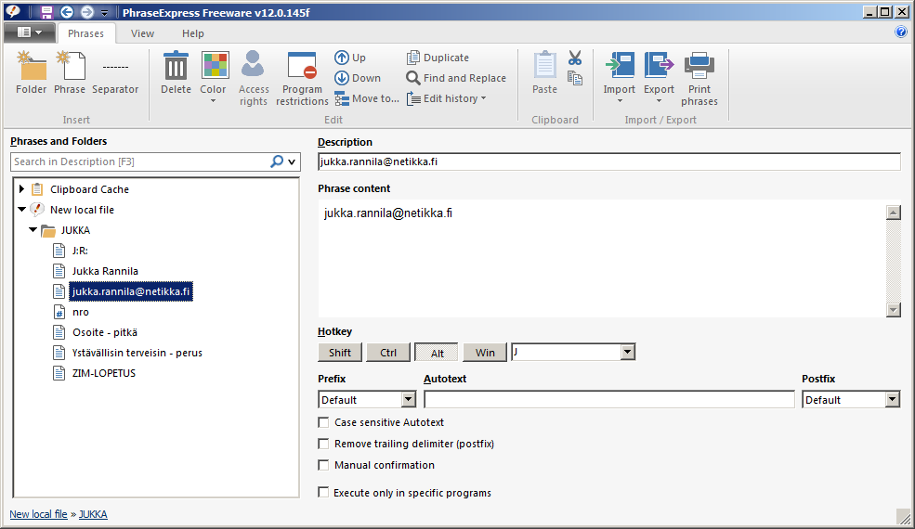Insert a new Phrase
The height and width of the screenshot is (529, 915).
point(70,72)
